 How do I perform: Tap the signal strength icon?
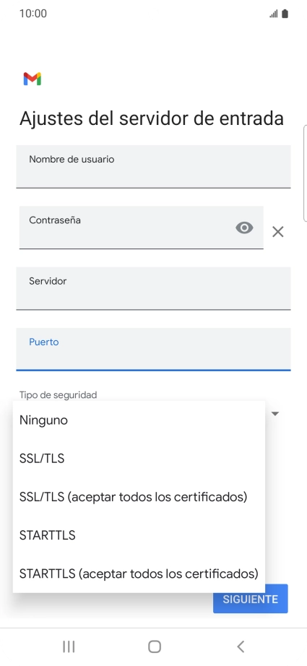click(274, 14)
